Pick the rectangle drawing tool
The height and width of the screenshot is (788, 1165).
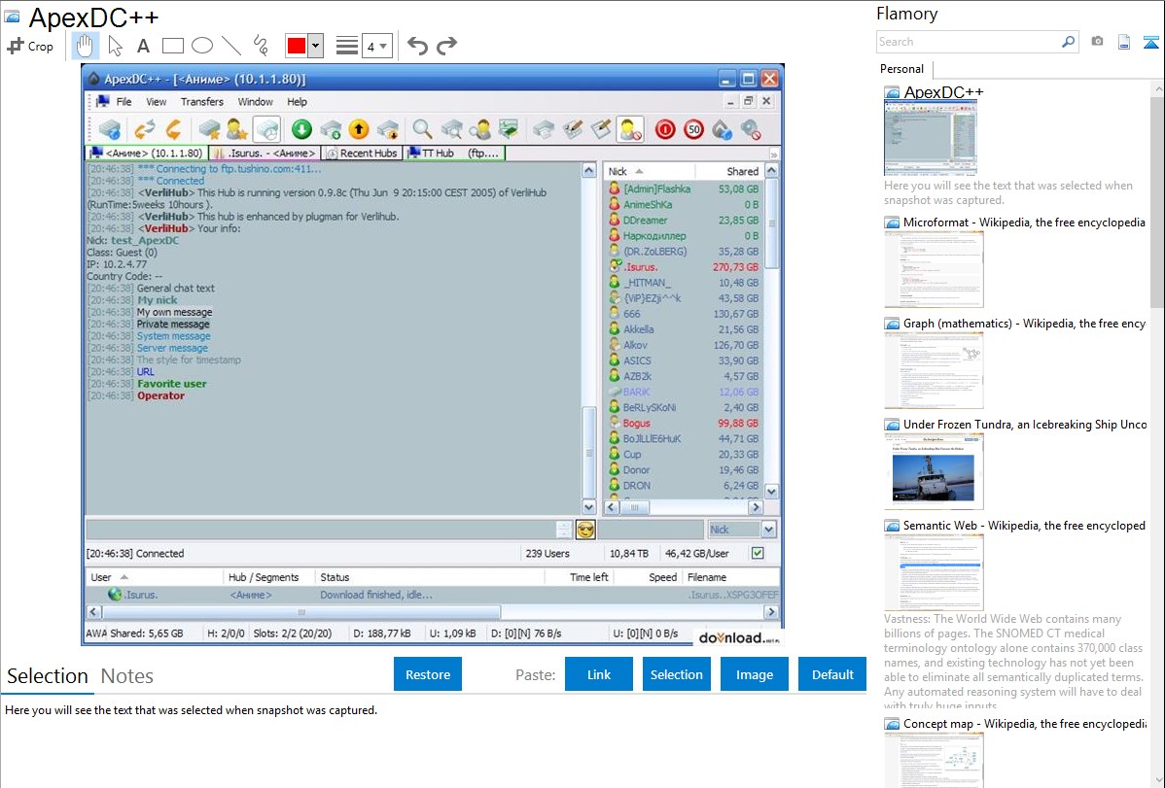pos(173,46)
